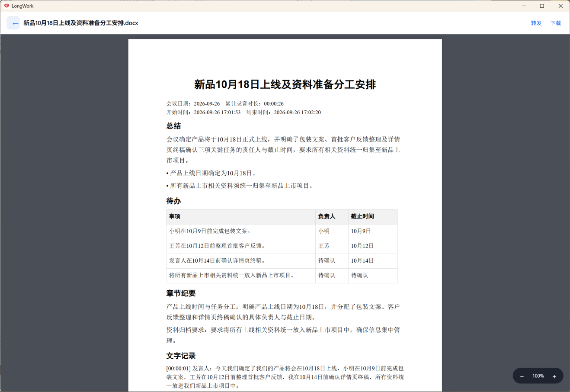Click the 累计录音时长：00:00:26 text

(255, 104)
